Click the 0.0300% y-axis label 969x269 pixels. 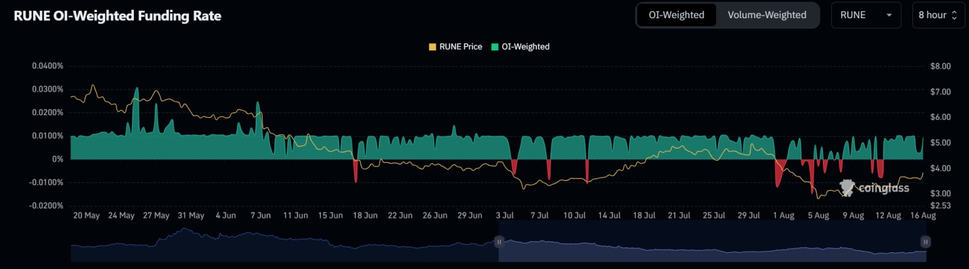pos(48,89)
